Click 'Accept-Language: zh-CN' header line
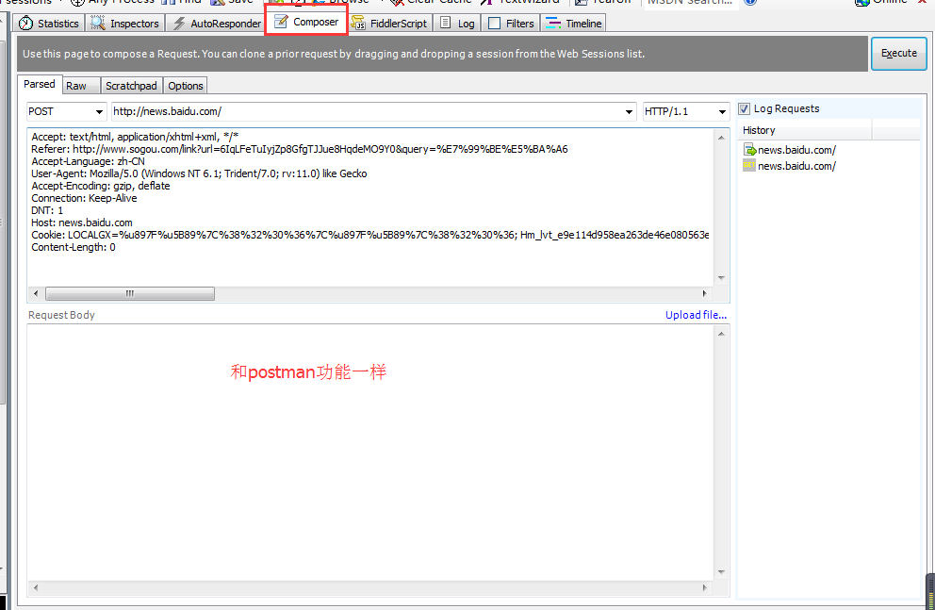The width and height of the screenshot is (935, 610). [89, 161]
